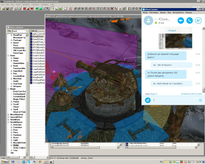The height and width of the screenshot is (164, 205).
Task: Expand the Container tree node
Action: coord(11,127)
